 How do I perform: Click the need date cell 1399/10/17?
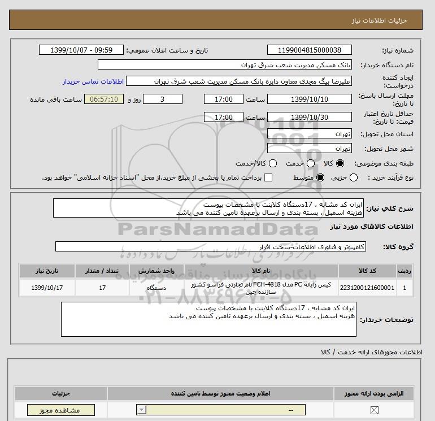(47, 288)
